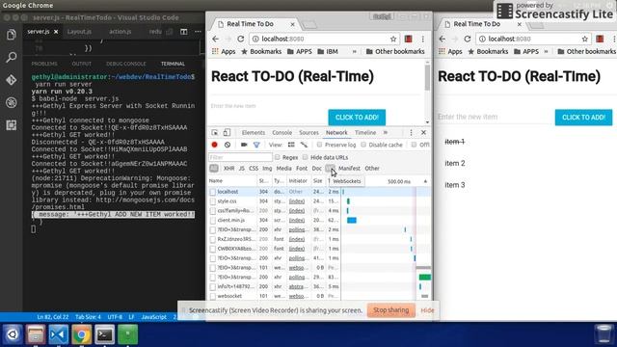Viewport: 617px width, 347px height.
Task: Stop sharing the screen recording
Action: [390, 310]
